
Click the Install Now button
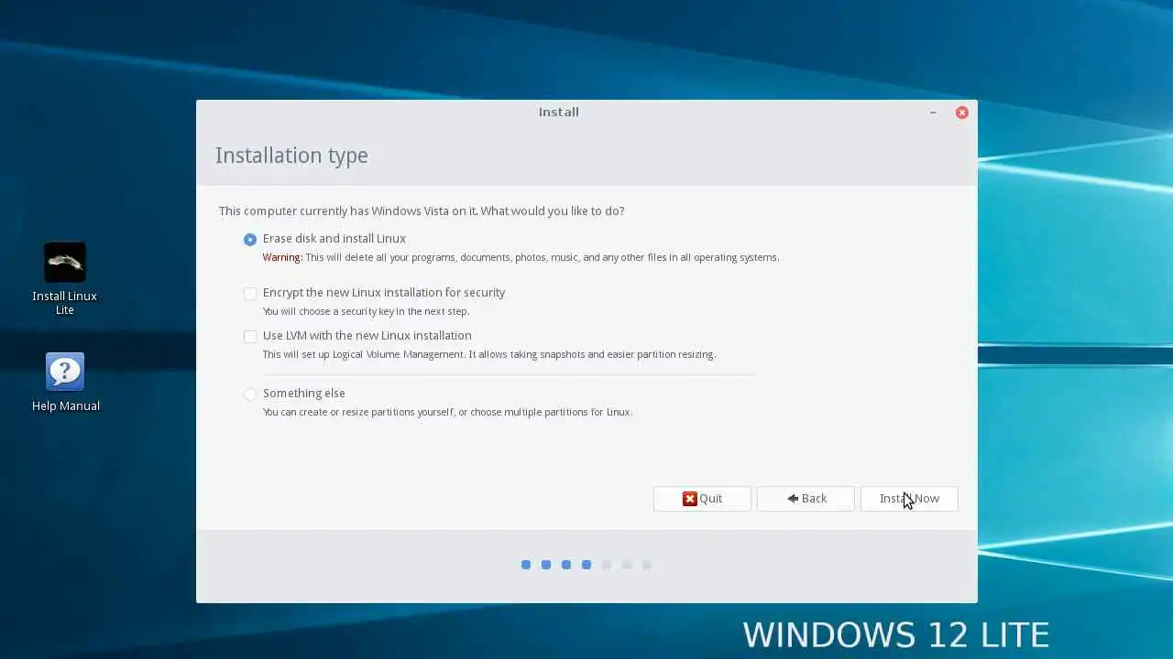click(909, 499)
